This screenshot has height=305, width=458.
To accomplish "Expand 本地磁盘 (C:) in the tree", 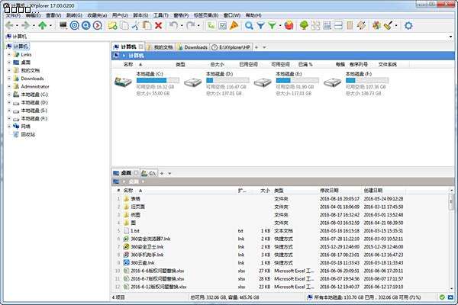I will click(x=9, y=95).
